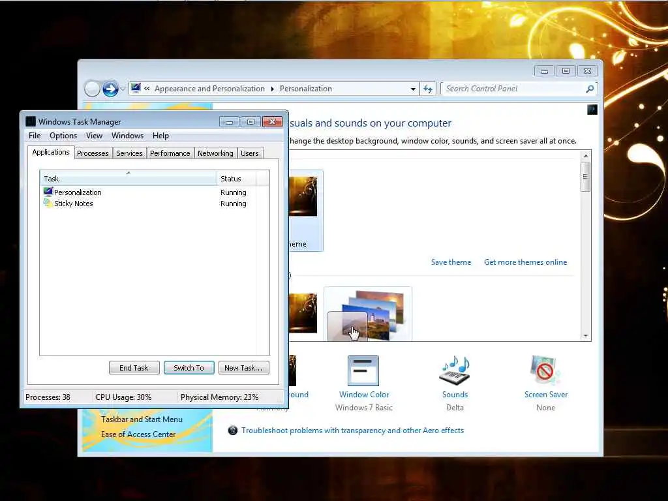This screenshot has height=501, width=668.
Task: Click the End Task button
Action: pyautogui.click(x=134, y=368)
